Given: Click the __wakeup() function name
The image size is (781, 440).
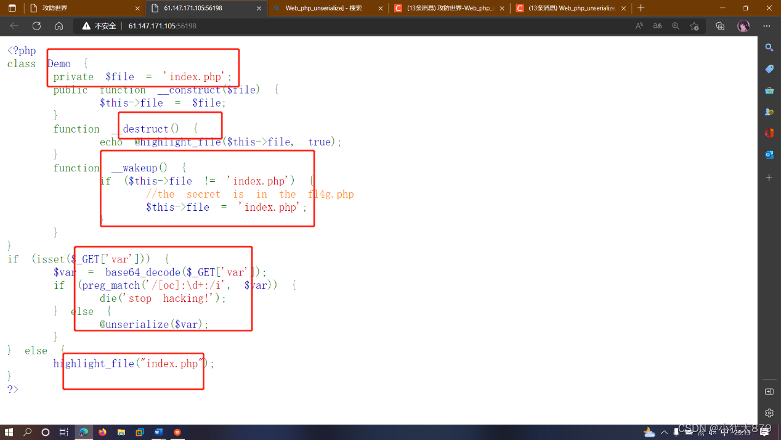Looking at the screenshot, I should 139,168.
